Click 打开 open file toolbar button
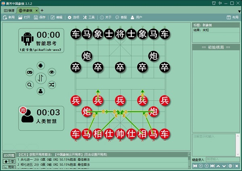Image resolution: width=242 pixels, height=171 pixels. [x=24, y=17]
